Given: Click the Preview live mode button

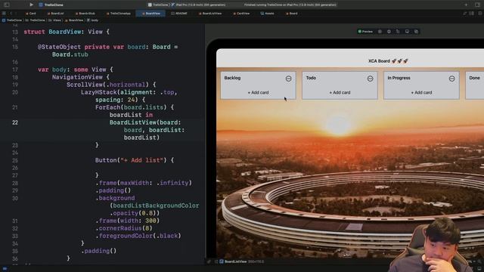Looking at the screenshot, I should [x=365, y=32].
